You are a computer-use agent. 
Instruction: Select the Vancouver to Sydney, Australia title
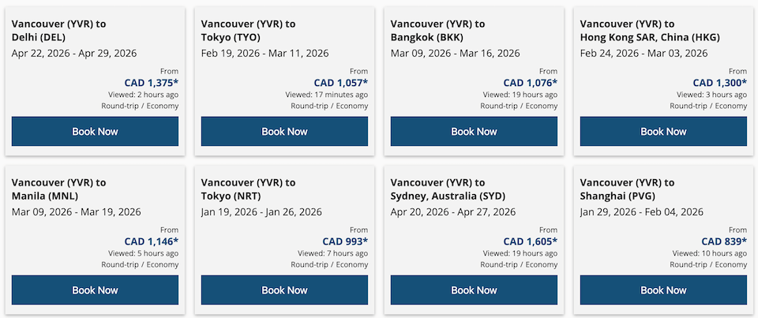tap(448, 189)
